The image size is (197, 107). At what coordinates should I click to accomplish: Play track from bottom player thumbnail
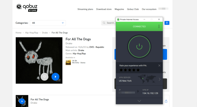tap(22, 101)
